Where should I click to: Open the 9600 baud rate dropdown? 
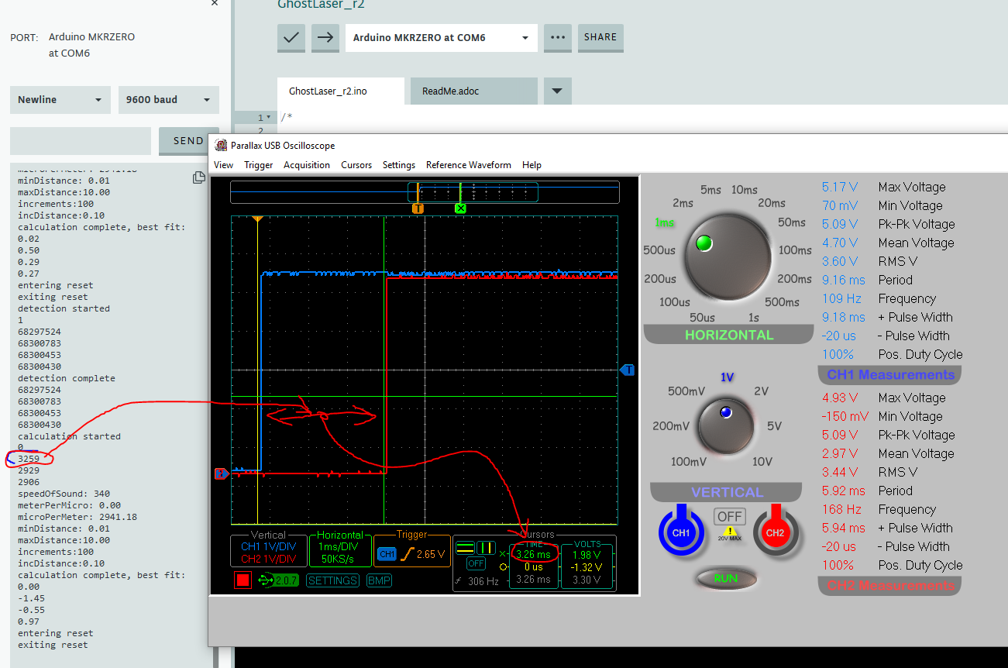click(x=168, y=100)
